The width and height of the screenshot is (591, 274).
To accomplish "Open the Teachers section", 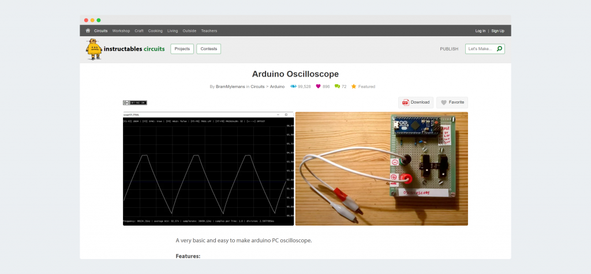I will point(209,31).
